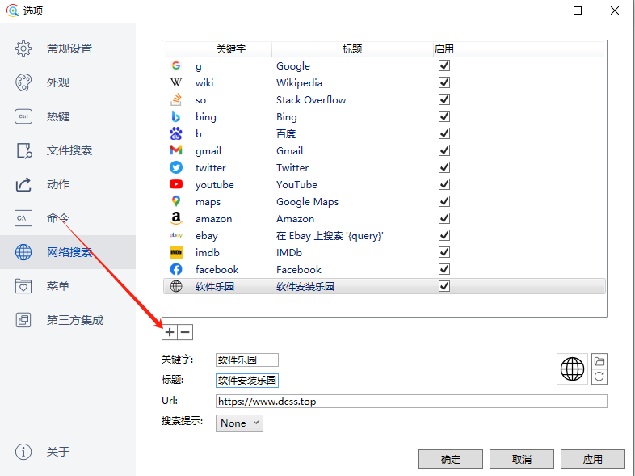This screenshot has width=635, height=476.
Task: Click the Url input field
Action: point(410,402)
